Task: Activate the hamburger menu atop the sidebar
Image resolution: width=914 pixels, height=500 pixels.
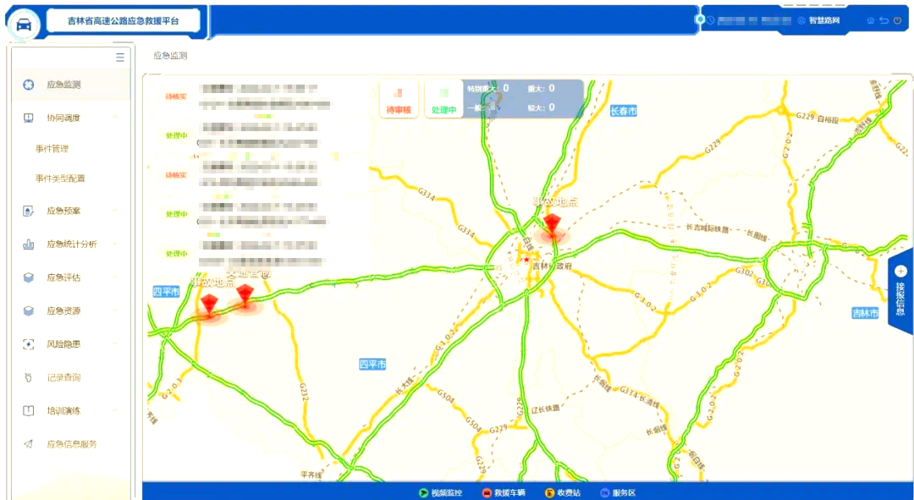Action: 119,58
